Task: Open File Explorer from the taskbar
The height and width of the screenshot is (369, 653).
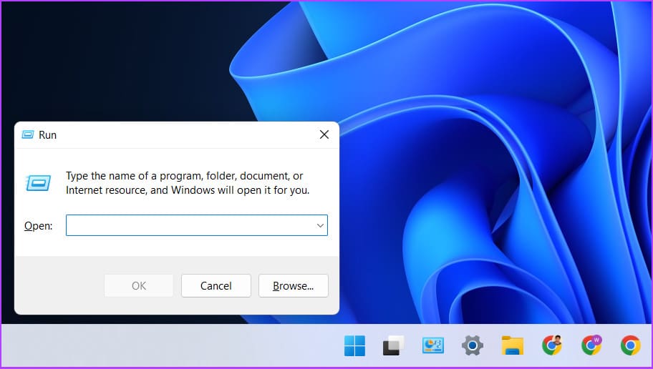Action: [x=512, y=345]
